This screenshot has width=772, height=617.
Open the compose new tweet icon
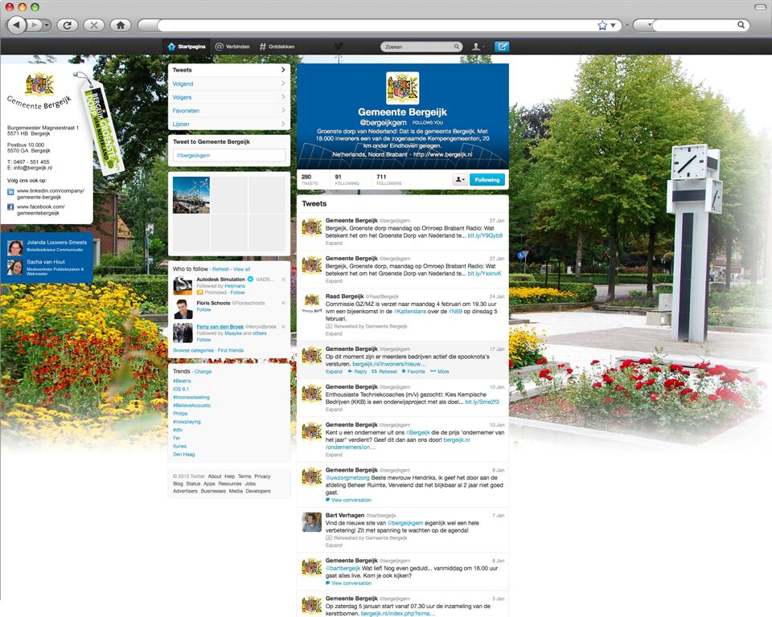(502, 47)
